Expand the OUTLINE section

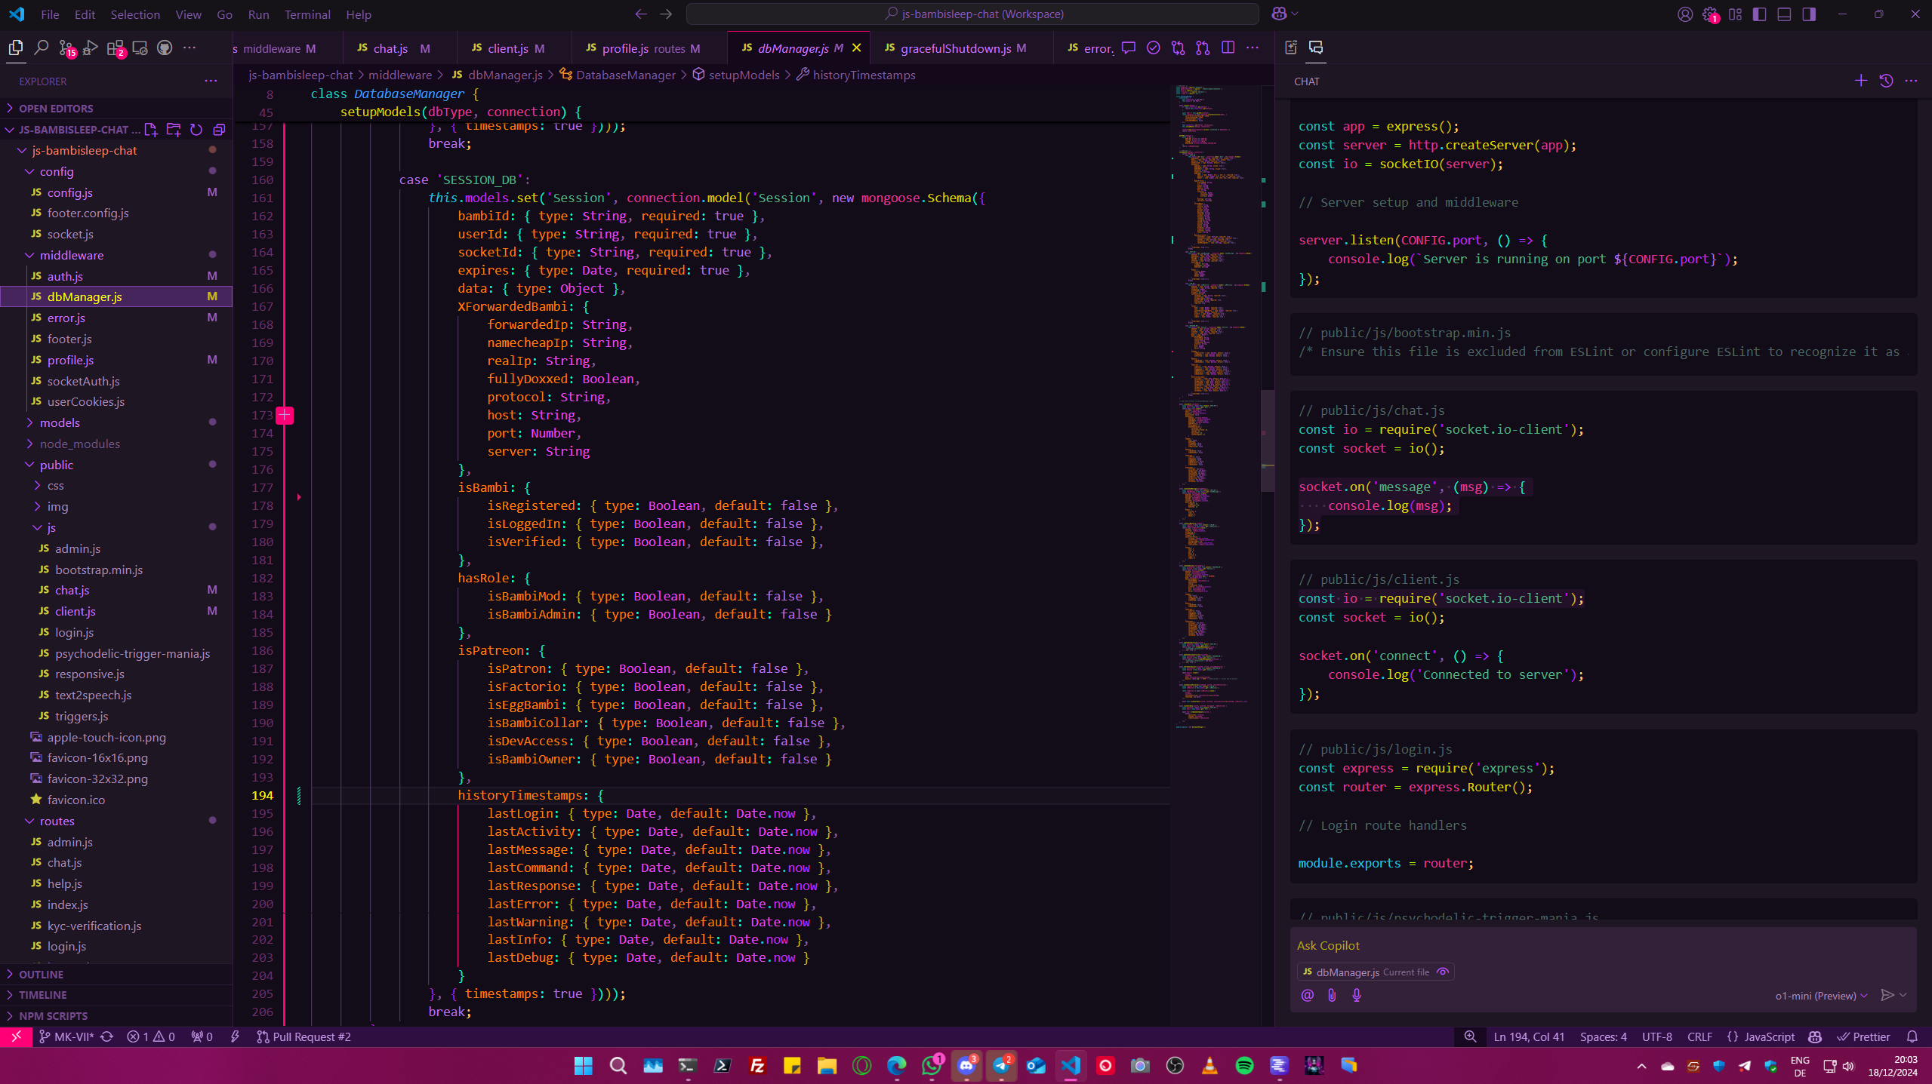coord(42,974)
